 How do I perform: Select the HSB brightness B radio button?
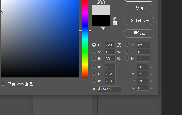(x=94, y=59)
